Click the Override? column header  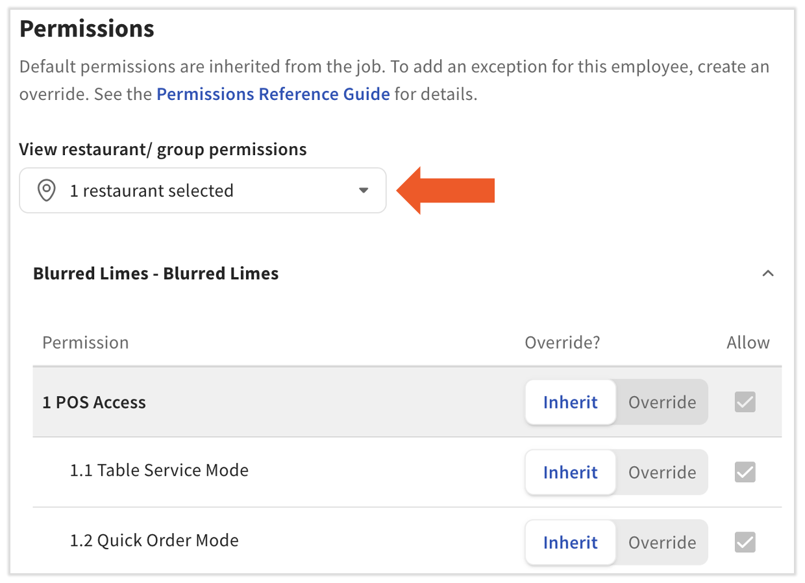click(x=562, y=342)
